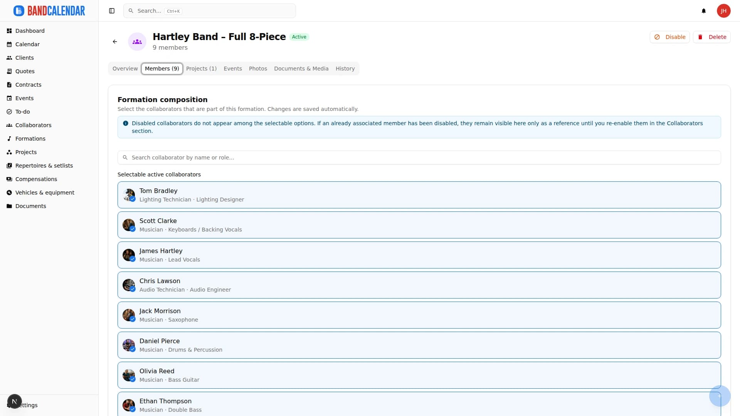Click the Vehicles & equipment icon
740x416 pixels.
pyautogui.click(x=9, y=193)
